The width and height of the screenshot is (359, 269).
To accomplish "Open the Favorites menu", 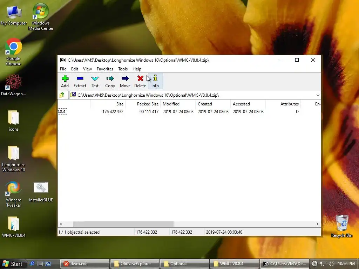I will (x=105, y=69).
